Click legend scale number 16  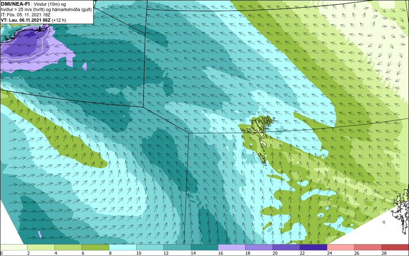click(220, 253)
